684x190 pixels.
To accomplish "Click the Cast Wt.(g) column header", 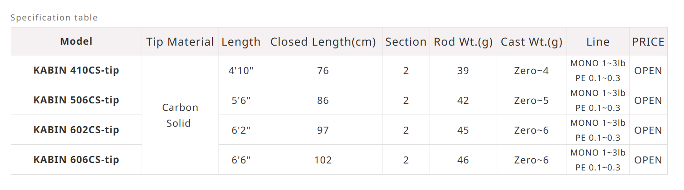I will 531,42.
